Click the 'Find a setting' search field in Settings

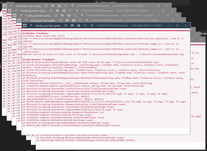[142, 2]
